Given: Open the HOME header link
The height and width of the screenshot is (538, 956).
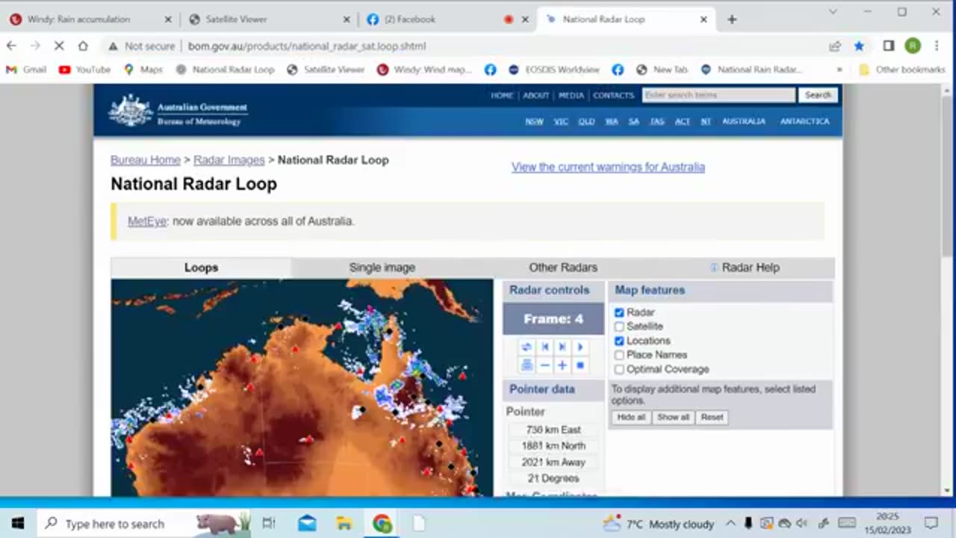Looking at the screenshot, I should point(502,96).
